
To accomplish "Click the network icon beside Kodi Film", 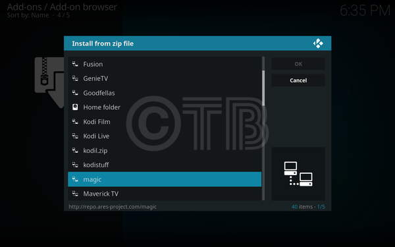I will coord(75,121).
